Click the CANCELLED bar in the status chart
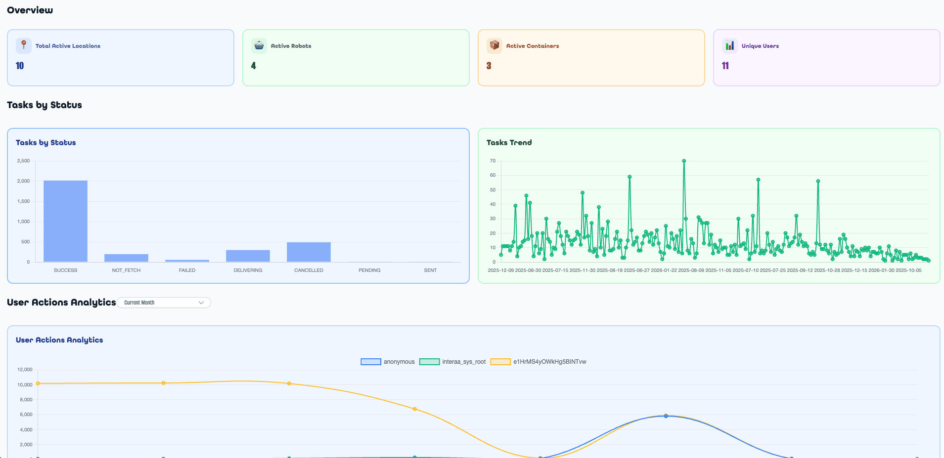Screen dimensions: 944x458 [309, 252]
